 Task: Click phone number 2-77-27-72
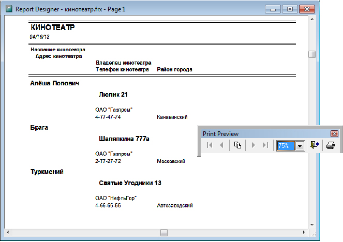(108, 161)
